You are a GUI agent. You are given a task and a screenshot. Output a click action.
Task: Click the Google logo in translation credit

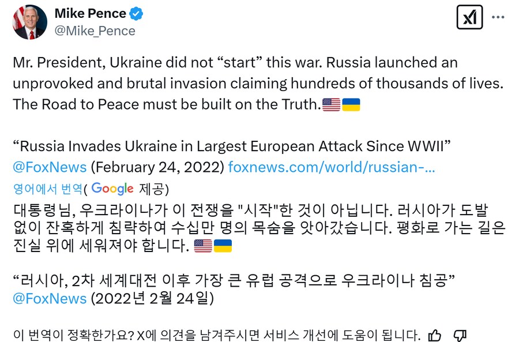tap(112, 189)
